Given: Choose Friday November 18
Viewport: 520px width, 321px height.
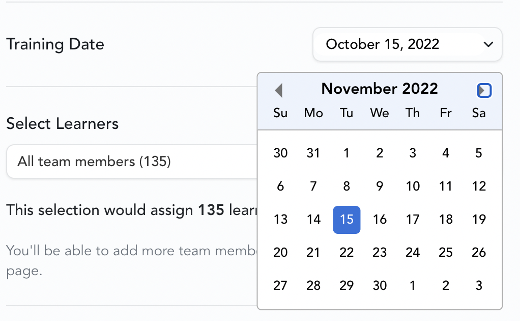Looking at the screenshot, I should [x=446, y=220].
